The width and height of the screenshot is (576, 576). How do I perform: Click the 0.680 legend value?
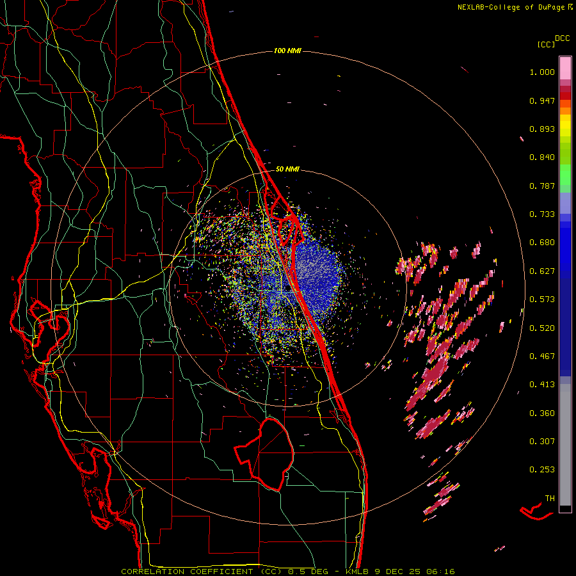click(x=542, y=243)
